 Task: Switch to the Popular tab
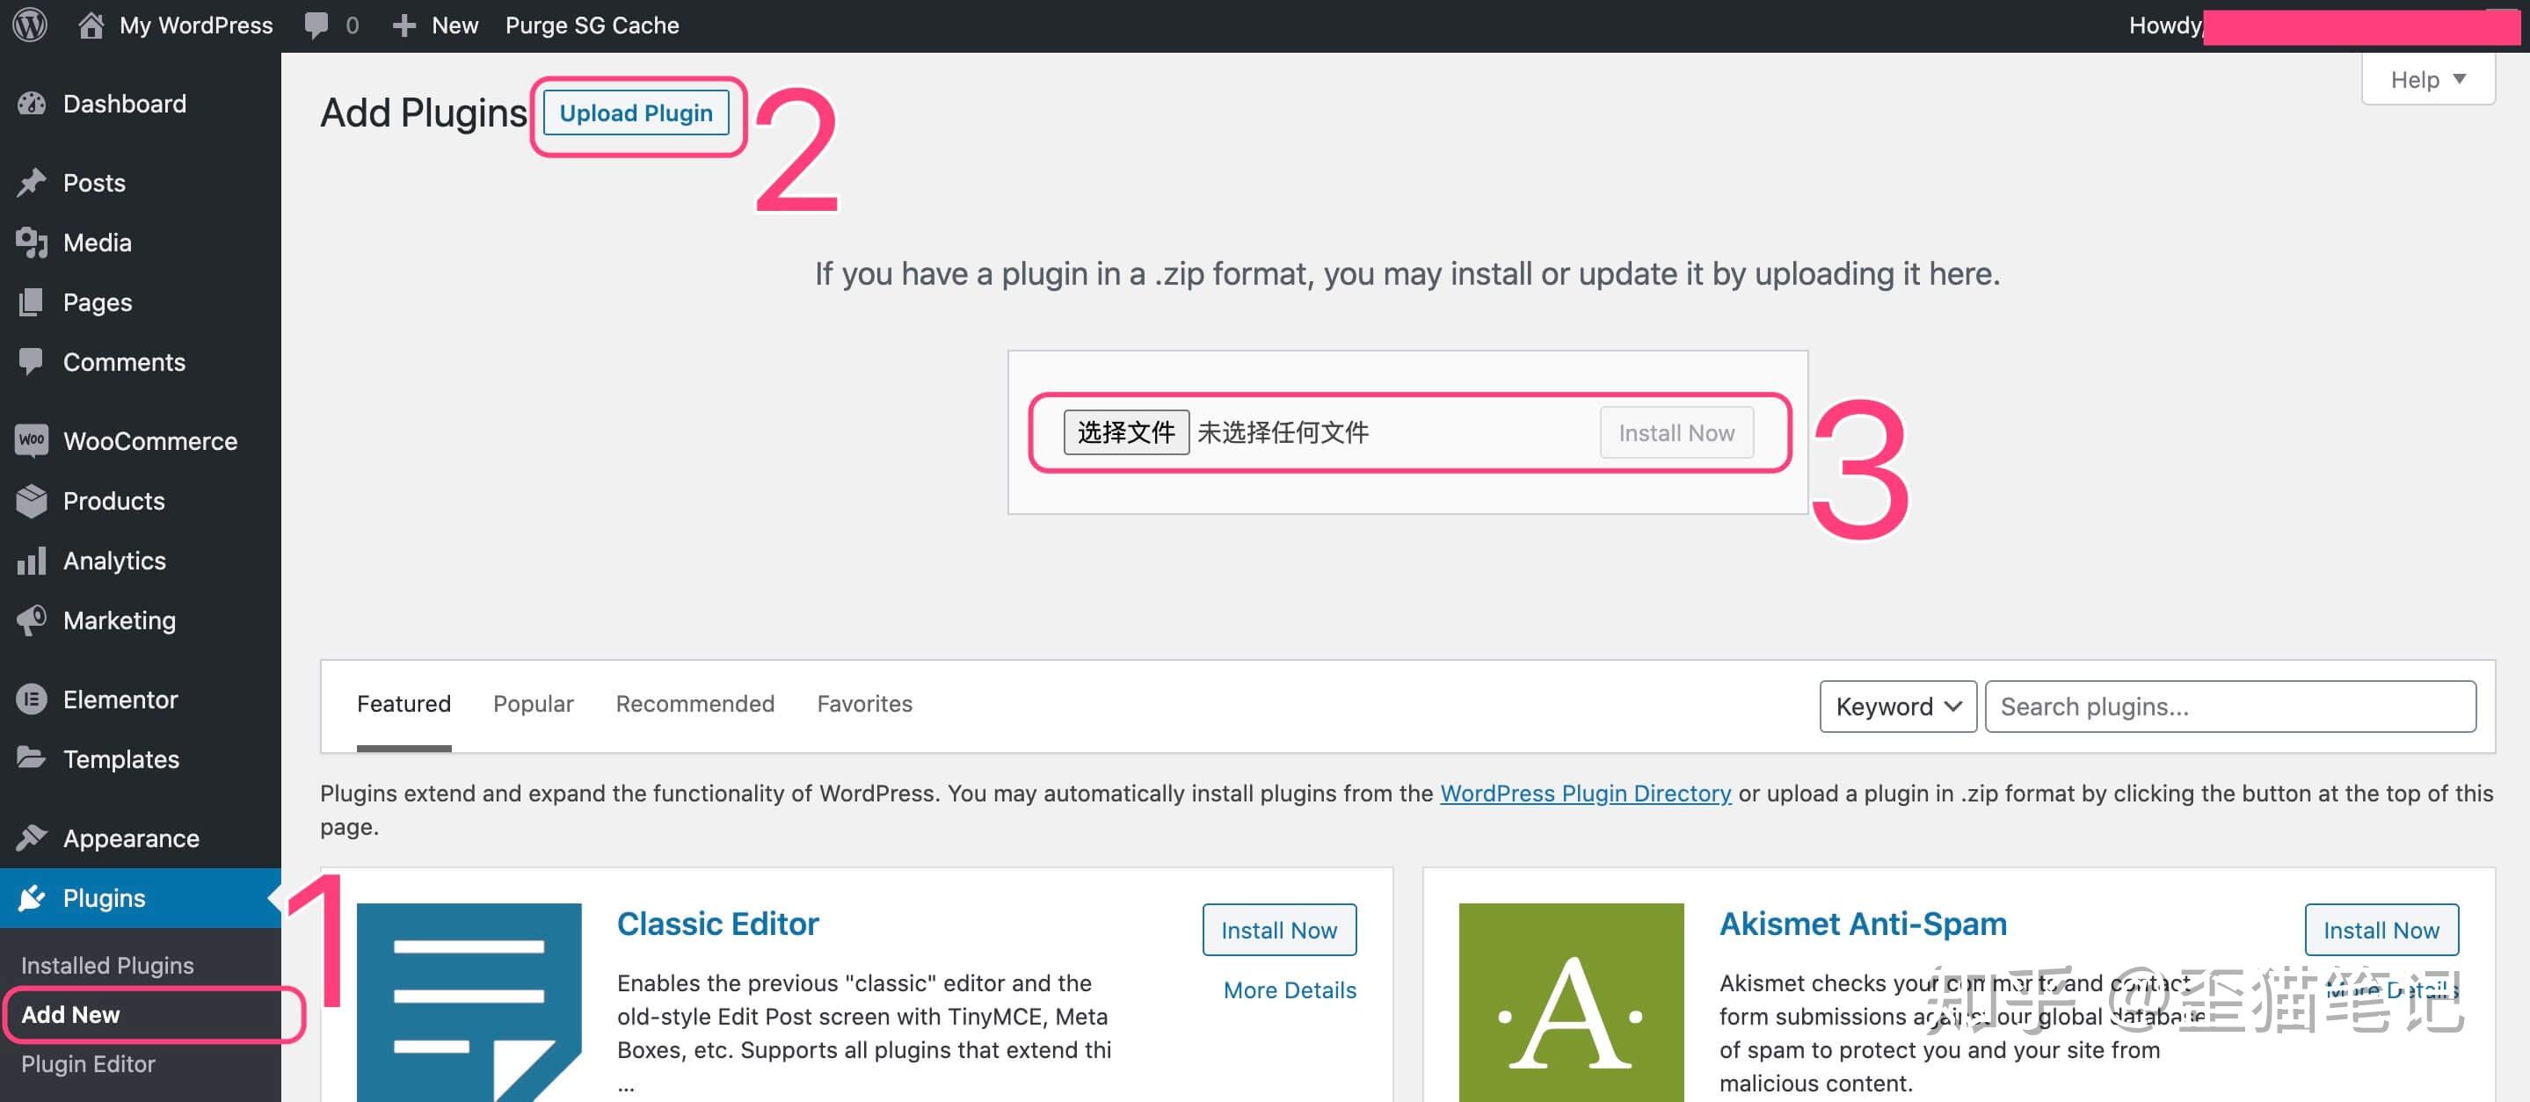(x=534, y=704)
